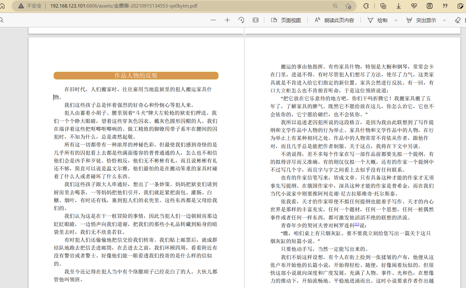This screenshot has height=288, width=466.
Task: Open browser extensions puzzle icon
Action: (366, 6)
